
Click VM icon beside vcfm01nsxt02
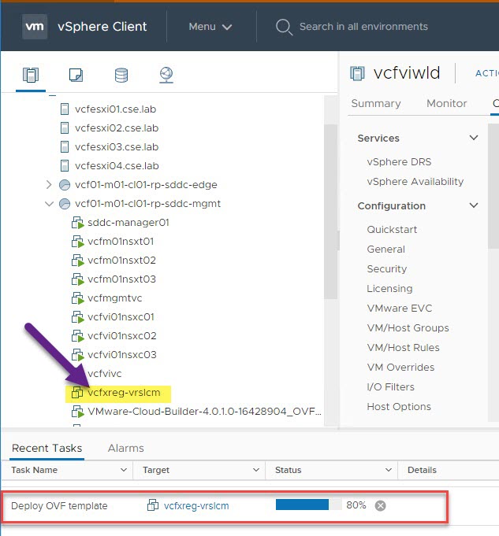pos(77,261)
